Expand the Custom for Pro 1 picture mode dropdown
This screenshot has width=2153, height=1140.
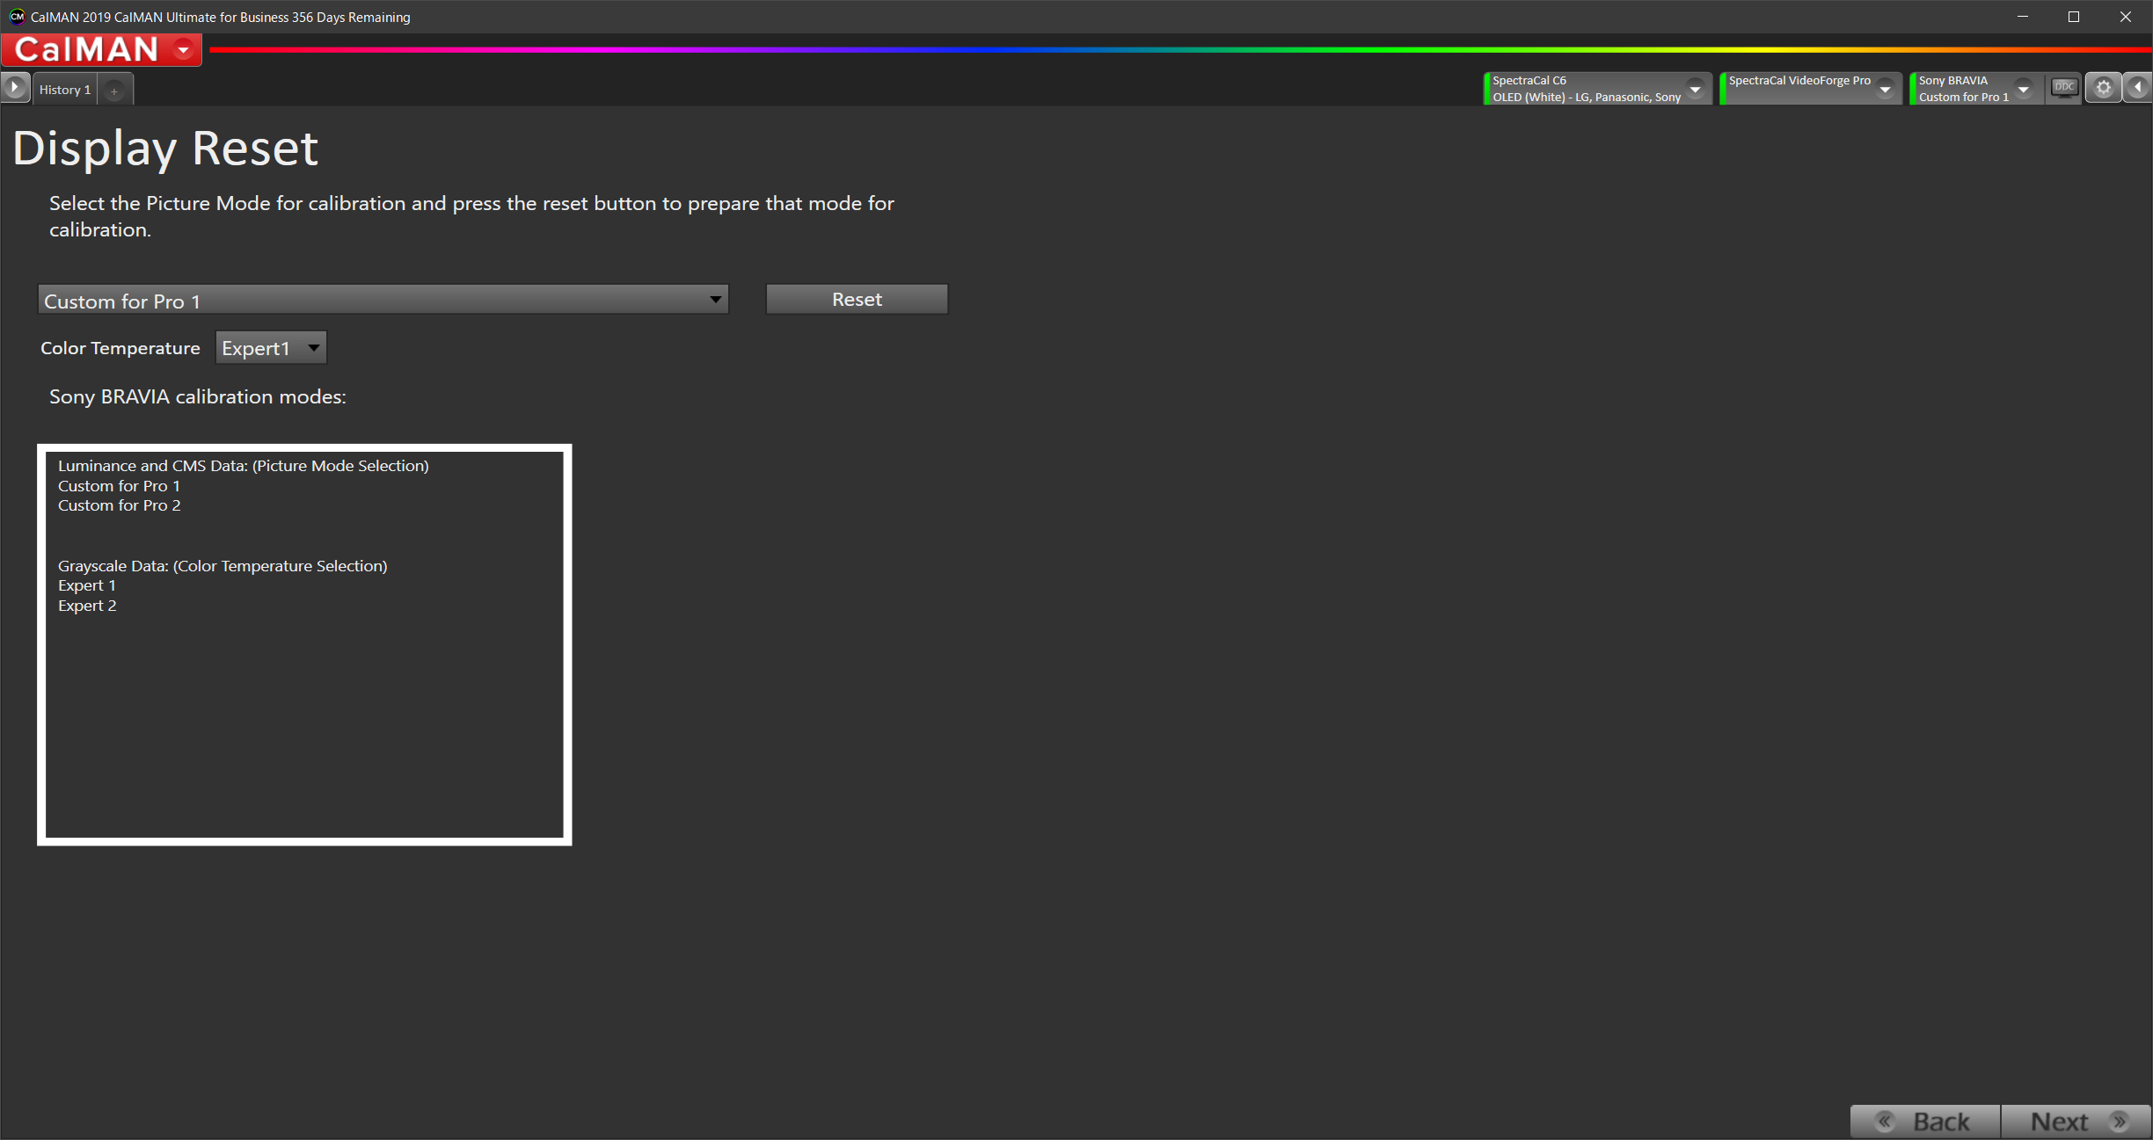(x=383, y=300)
